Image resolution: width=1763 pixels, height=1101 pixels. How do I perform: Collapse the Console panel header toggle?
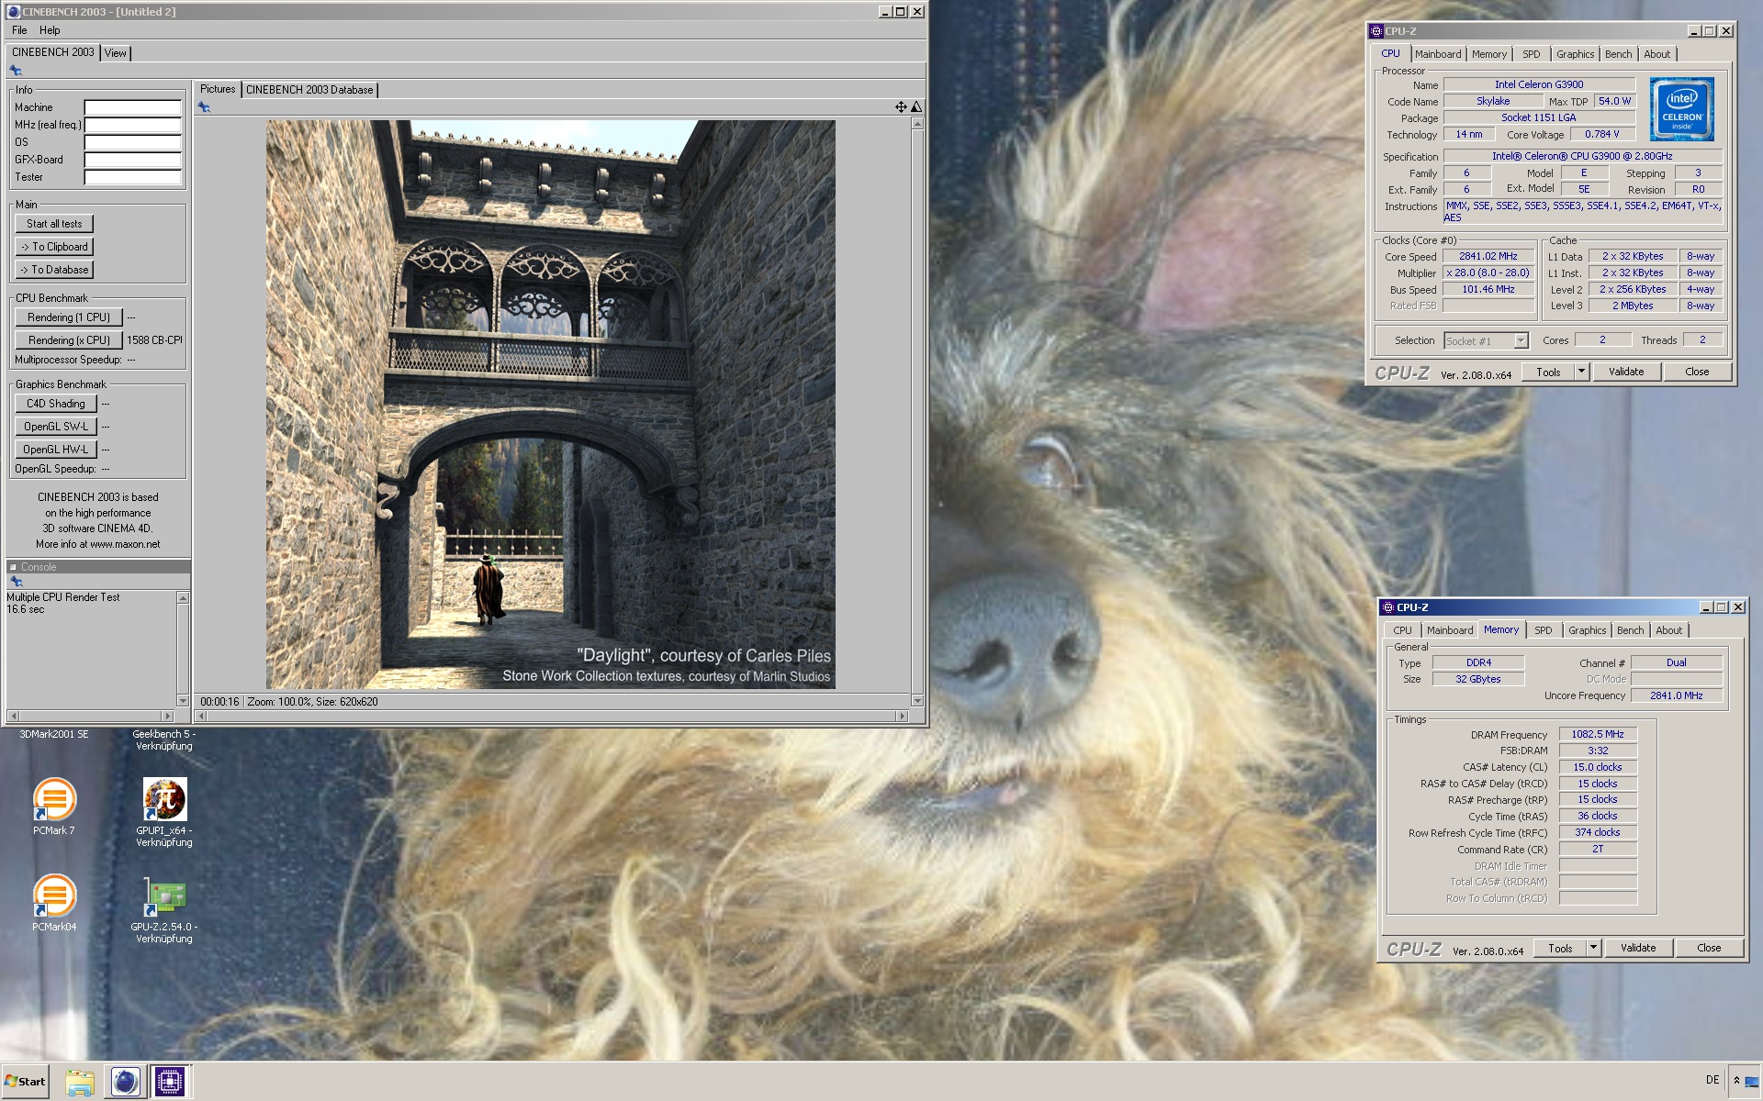pyautogui.click(x=13, y=567)
